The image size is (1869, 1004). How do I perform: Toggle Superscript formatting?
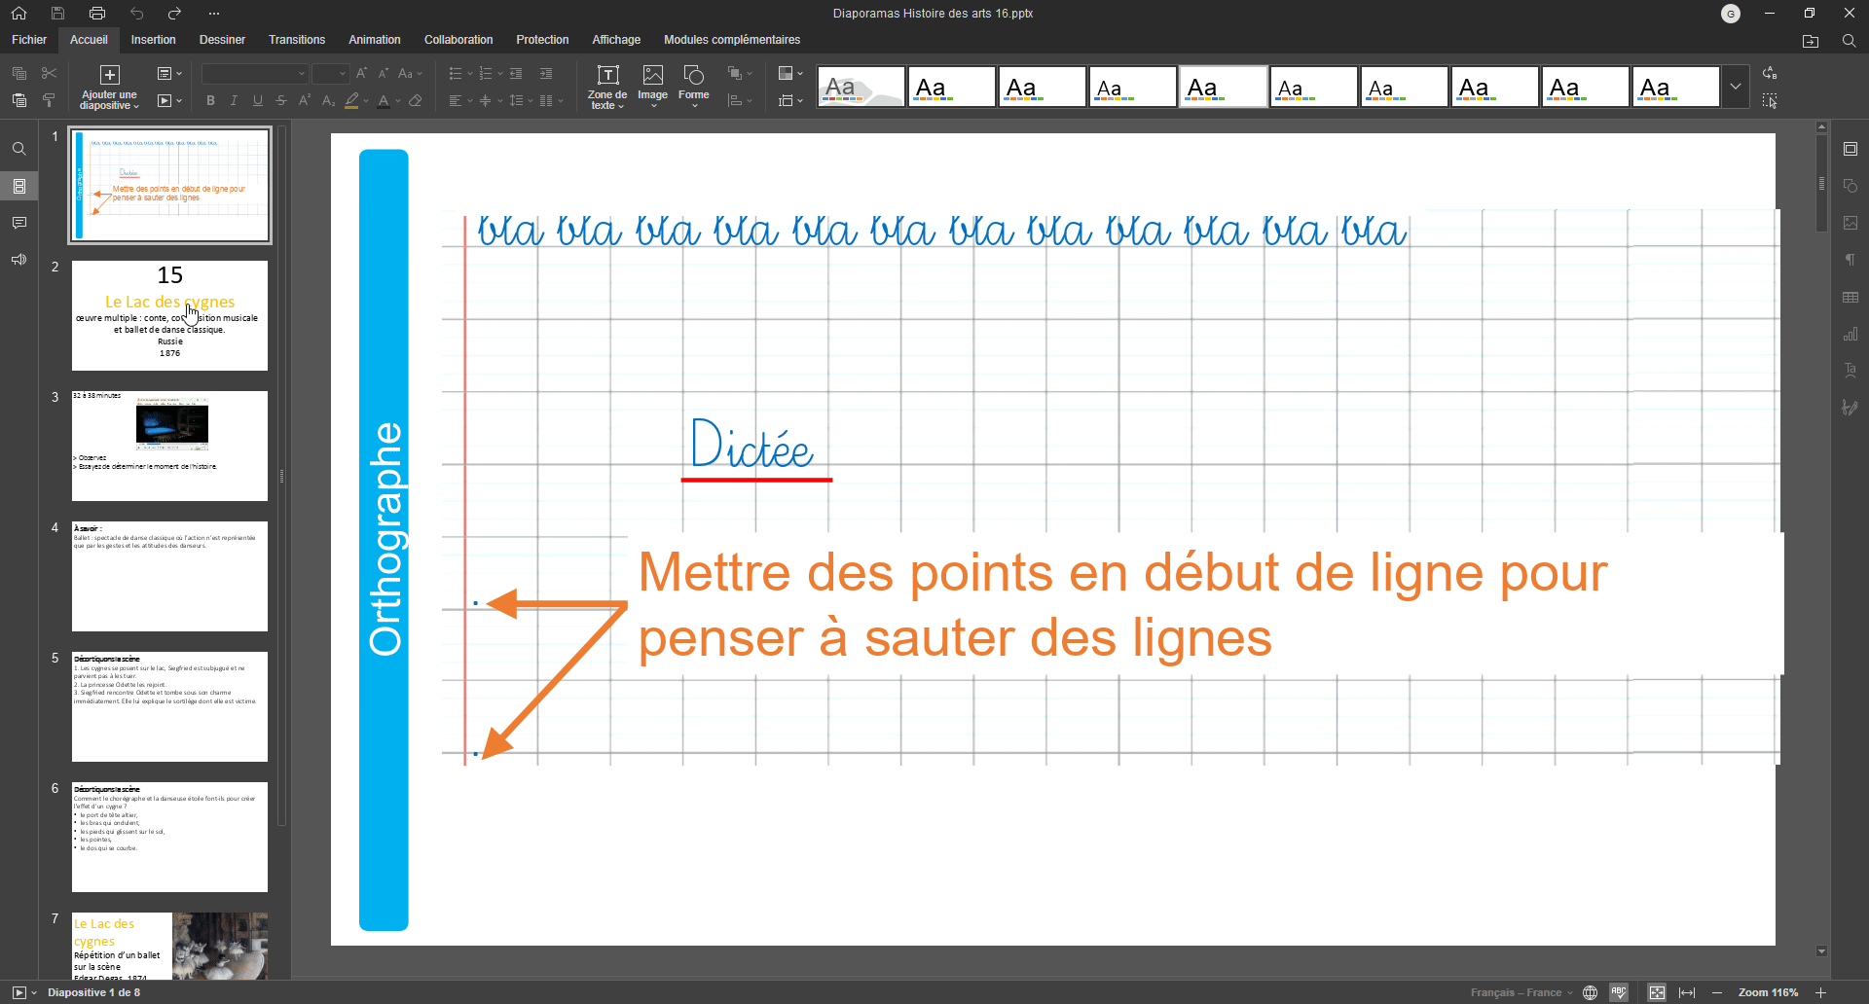click(305, 100)
